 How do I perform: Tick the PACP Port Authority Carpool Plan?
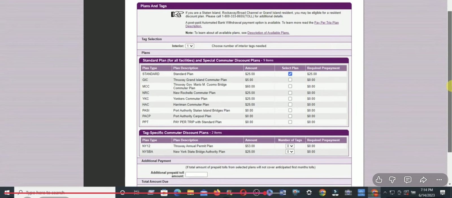(x=290, y=116)
